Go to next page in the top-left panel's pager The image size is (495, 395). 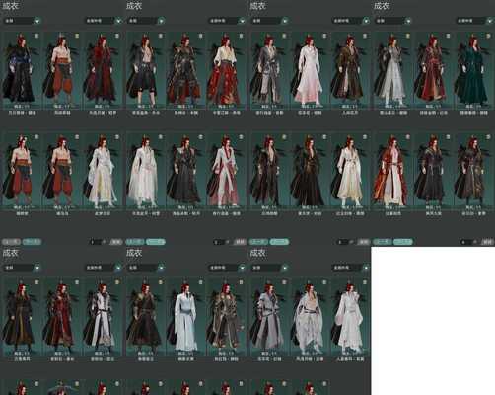pos(32,242)
